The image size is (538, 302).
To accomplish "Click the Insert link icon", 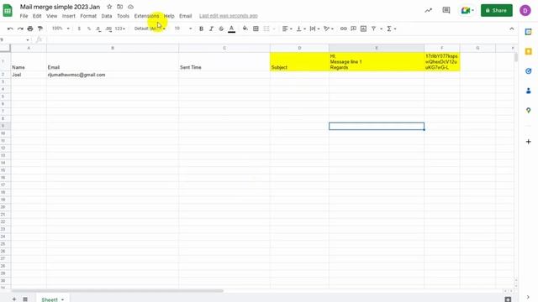I will [x=344, y=29].
